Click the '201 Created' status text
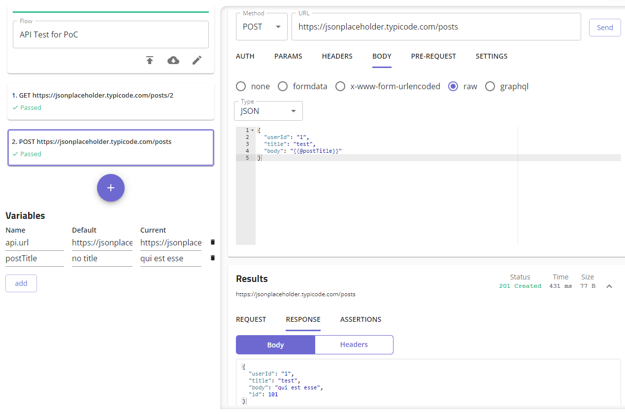This screenshot has height=414, width=625. [x=520, y=286]
